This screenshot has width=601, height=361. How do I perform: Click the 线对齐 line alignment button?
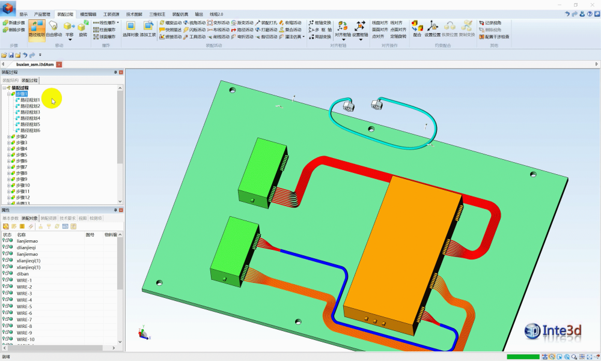coord(396,23)
